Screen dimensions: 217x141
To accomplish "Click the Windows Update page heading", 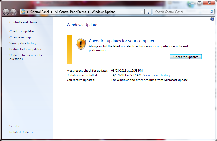I will 82,25.
